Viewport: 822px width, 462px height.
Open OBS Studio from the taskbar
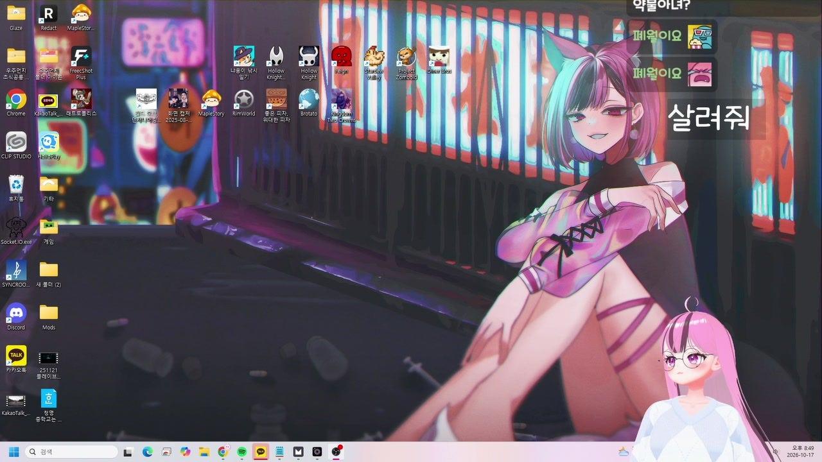click(336, 452)
